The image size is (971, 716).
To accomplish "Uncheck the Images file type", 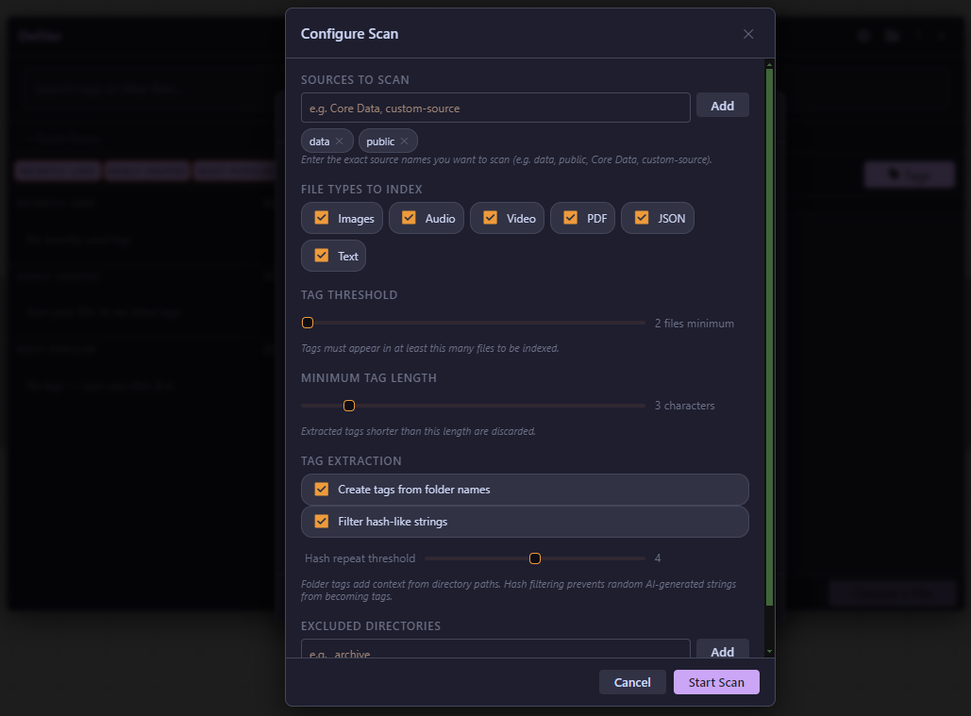I will click(x=322, y=218).
